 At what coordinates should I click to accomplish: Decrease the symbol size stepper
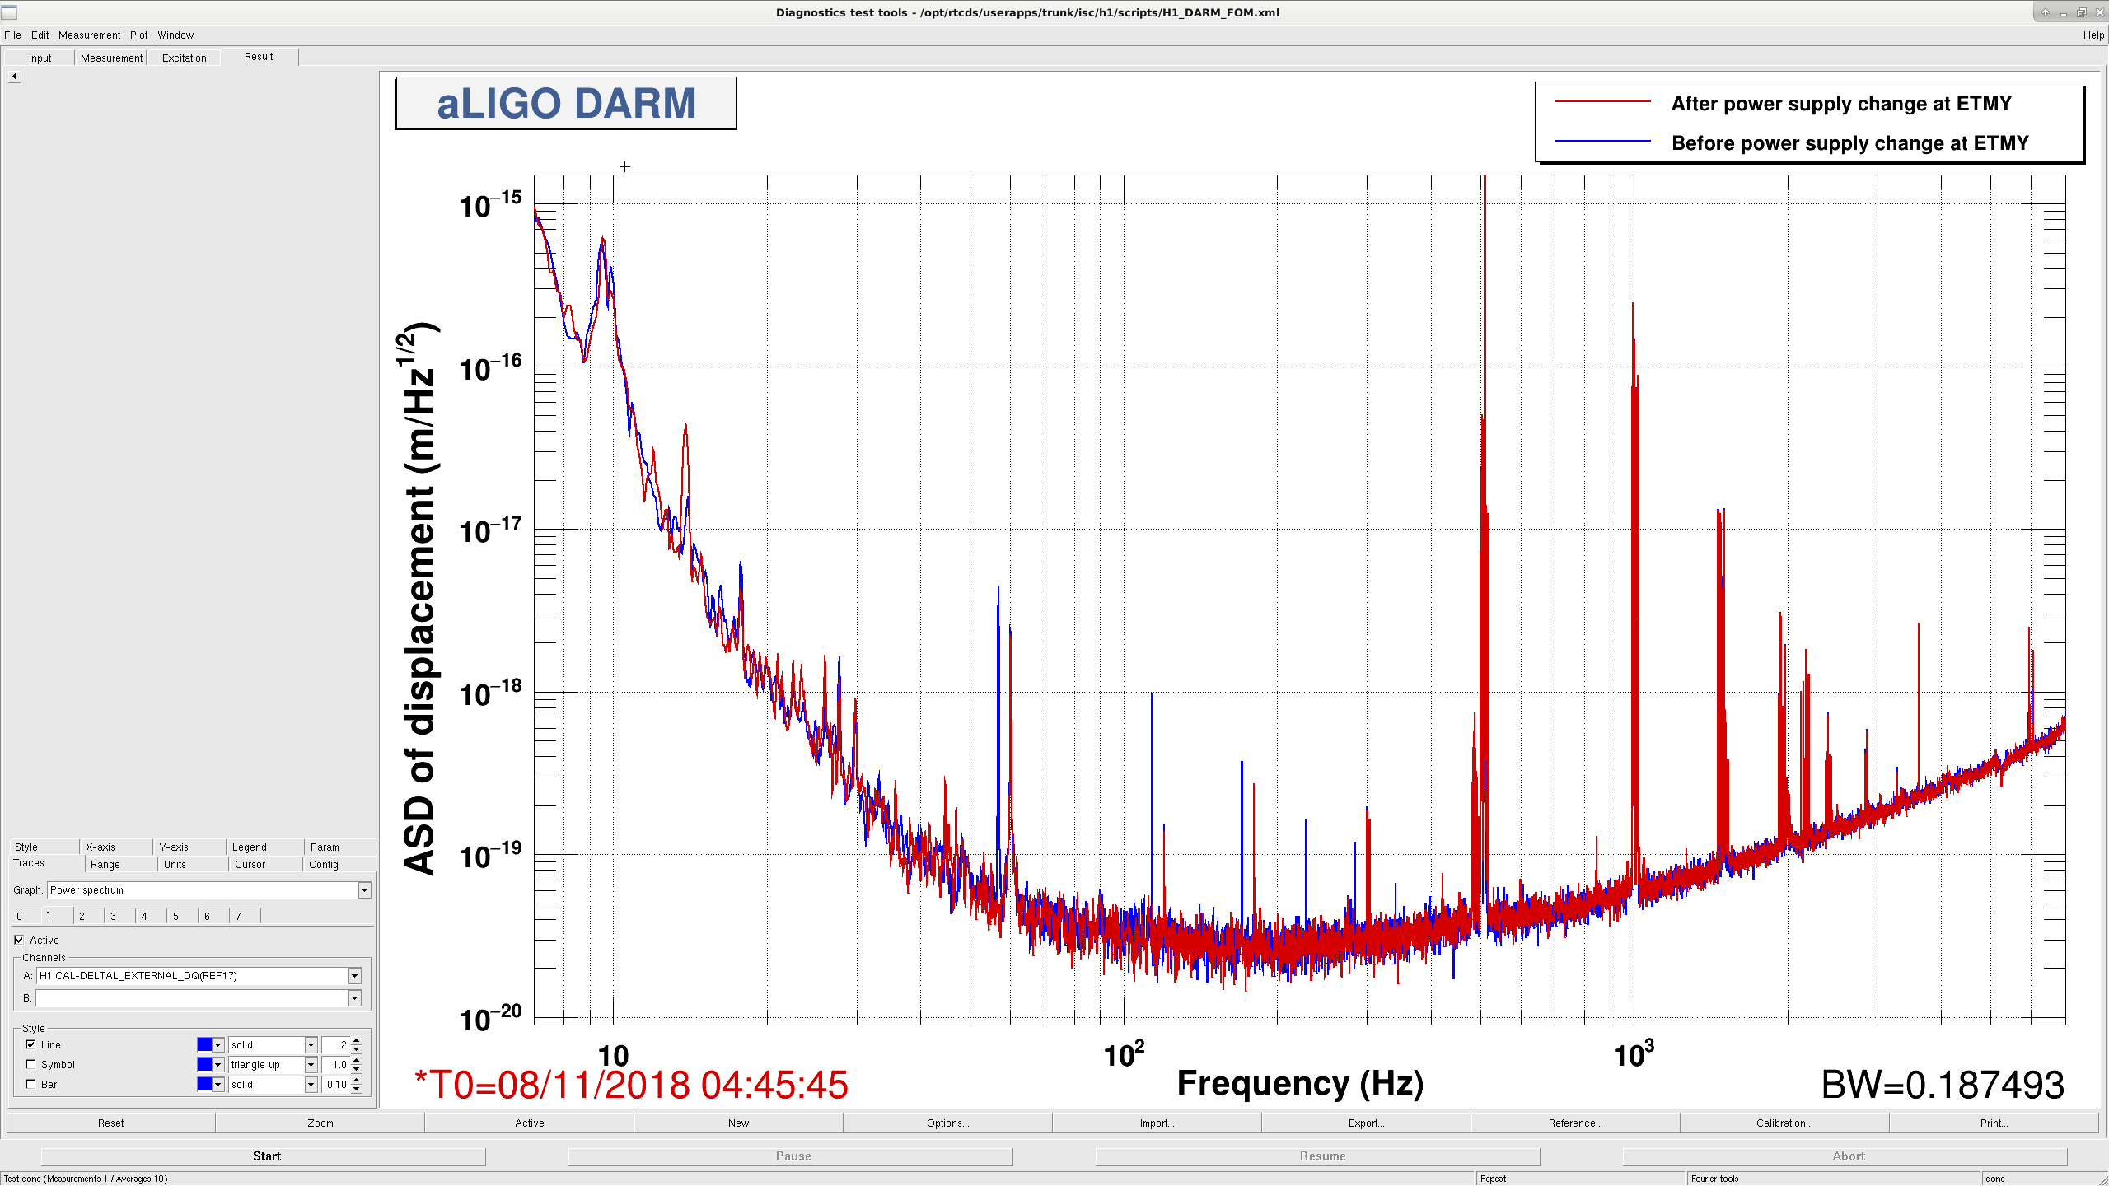pyautogui.click(x=357, y=1069)
